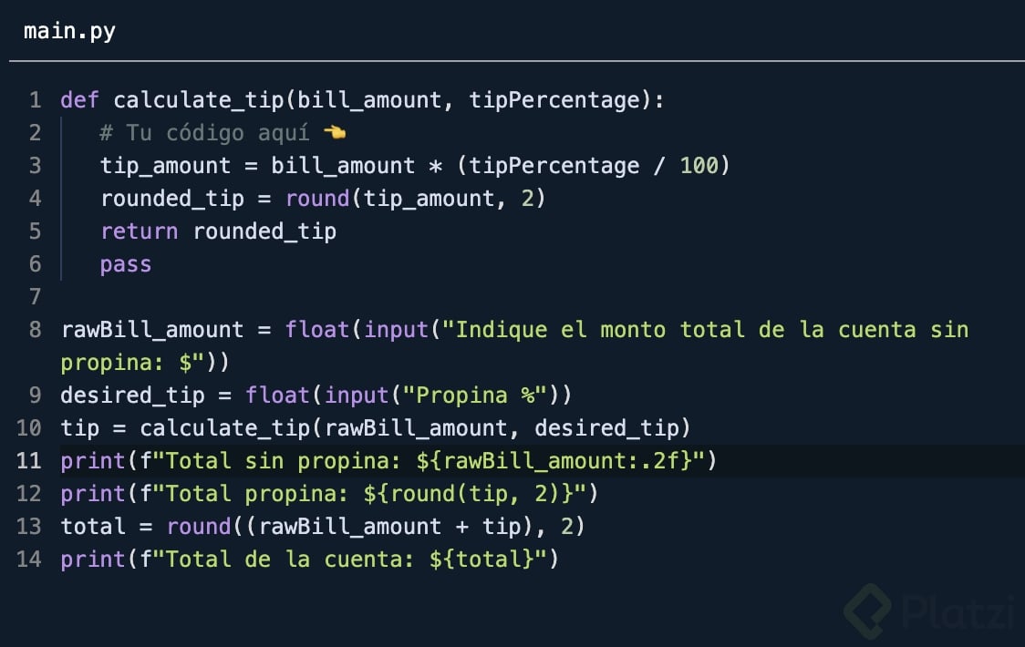Click the pointing hand emoji in the comment
The height and width of the screenshot is (647, 1025).
(335, 133)
